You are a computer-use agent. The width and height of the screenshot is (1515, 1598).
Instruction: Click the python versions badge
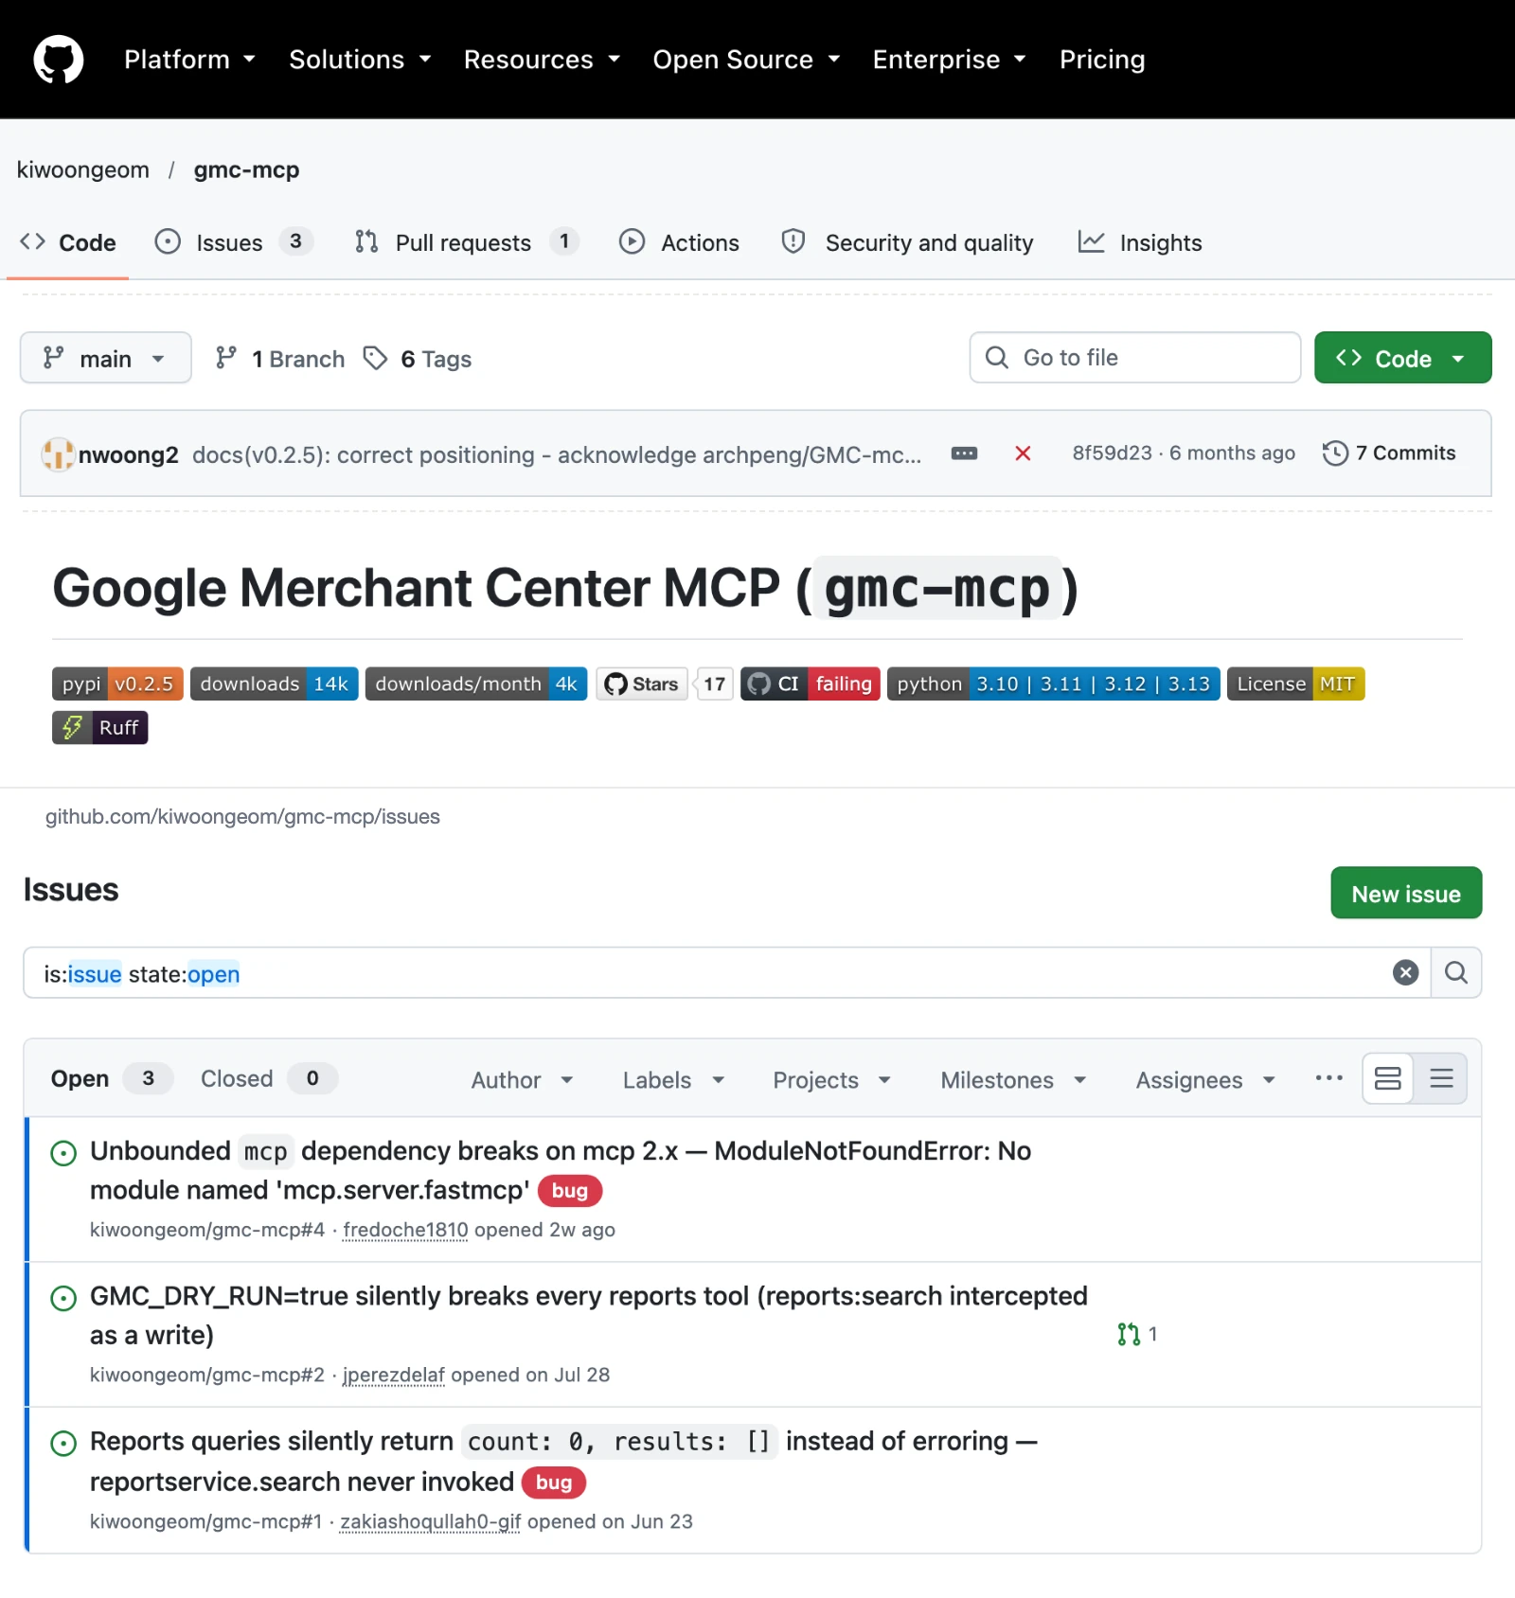click(1053, 684)
